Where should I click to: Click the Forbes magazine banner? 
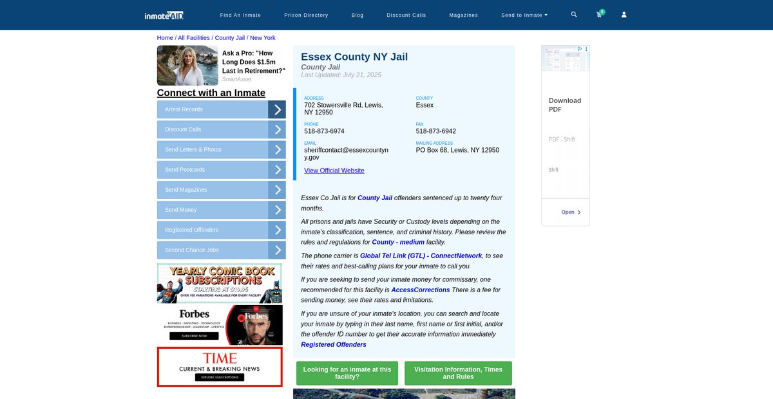(x=220, y=325)
